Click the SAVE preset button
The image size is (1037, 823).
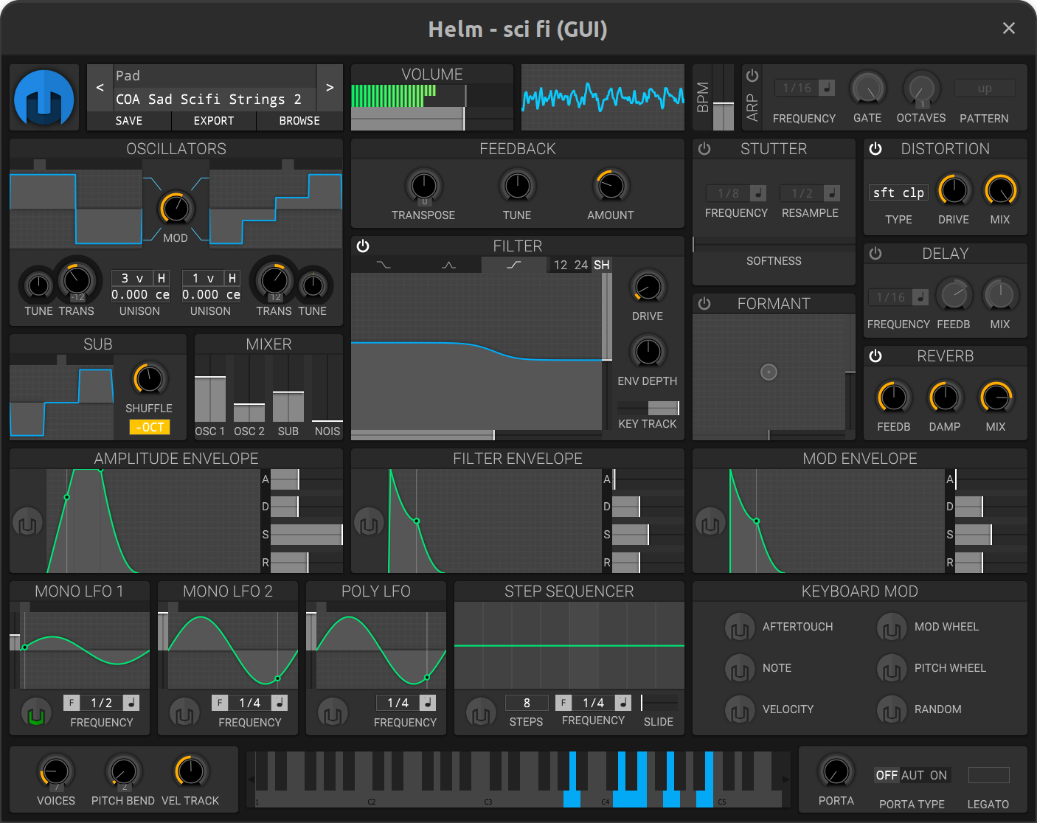tap(129, 121)
